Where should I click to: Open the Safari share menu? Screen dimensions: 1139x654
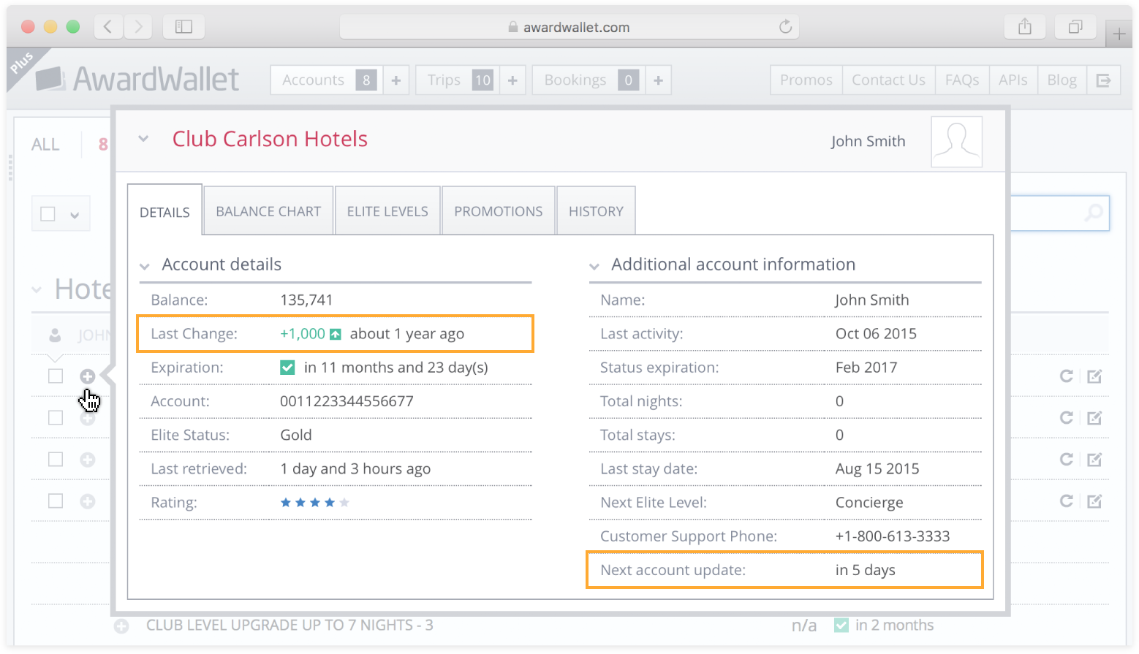[x=1025, y=27]
